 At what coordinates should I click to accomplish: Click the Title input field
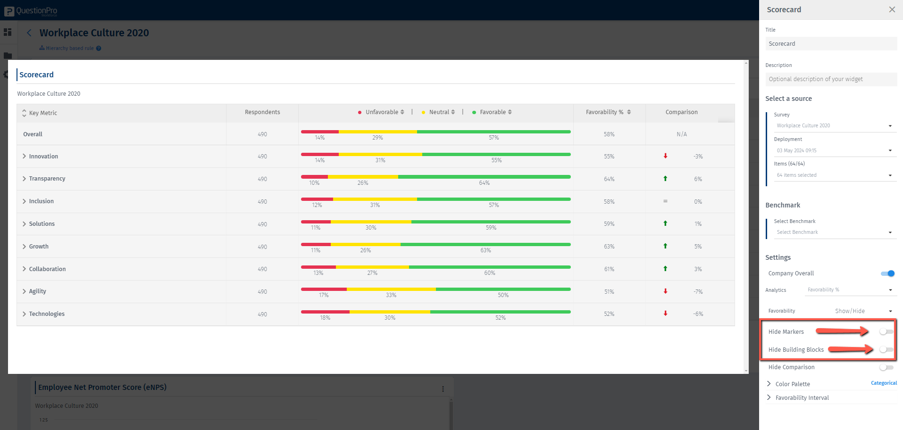point(831,44)
